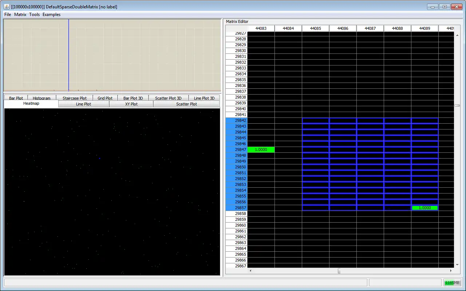Screen dimensions: 466x291
Task: Click the green memory usage indicator
Action: pos(452,283)
